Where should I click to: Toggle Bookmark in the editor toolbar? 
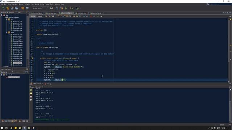tap(80, 16)
